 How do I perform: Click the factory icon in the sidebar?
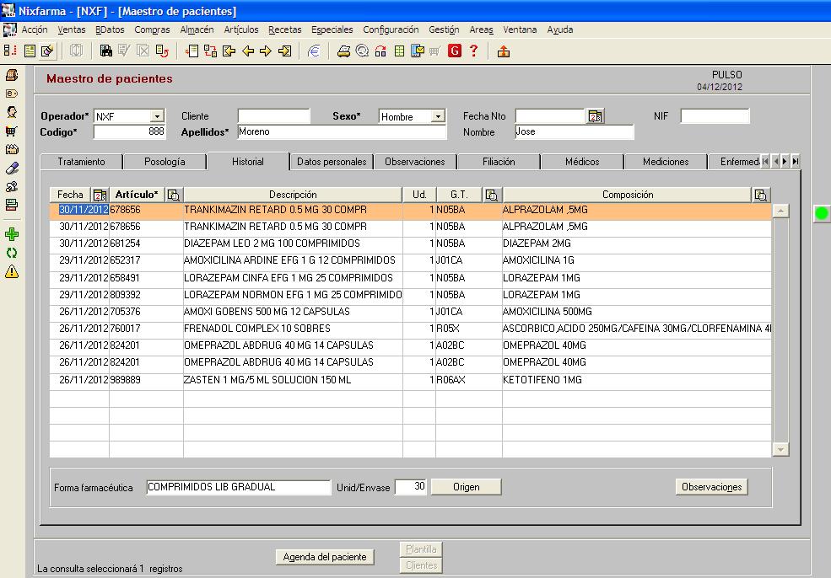(12, 149)
